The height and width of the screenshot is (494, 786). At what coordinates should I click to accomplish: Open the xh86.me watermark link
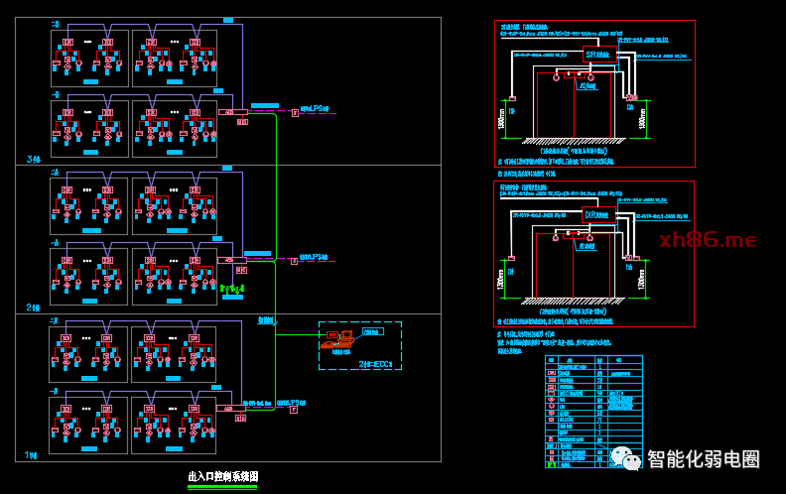[708, 241]
